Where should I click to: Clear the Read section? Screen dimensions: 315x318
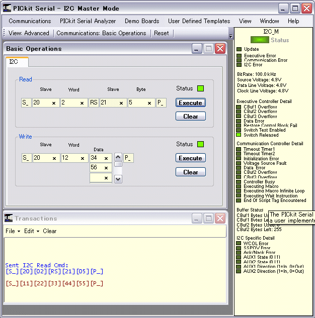[191, 116]
